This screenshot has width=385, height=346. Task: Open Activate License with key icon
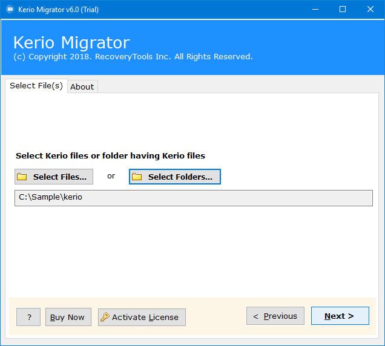(x=142, y=317)
